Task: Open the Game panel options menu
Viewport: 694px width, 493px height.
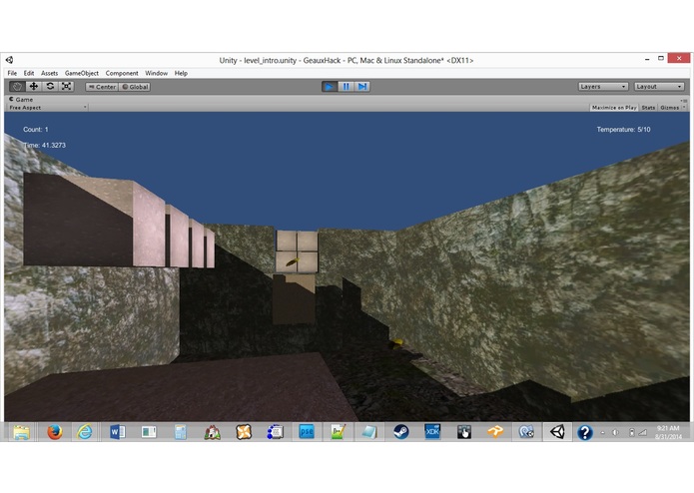Action: 684,101
